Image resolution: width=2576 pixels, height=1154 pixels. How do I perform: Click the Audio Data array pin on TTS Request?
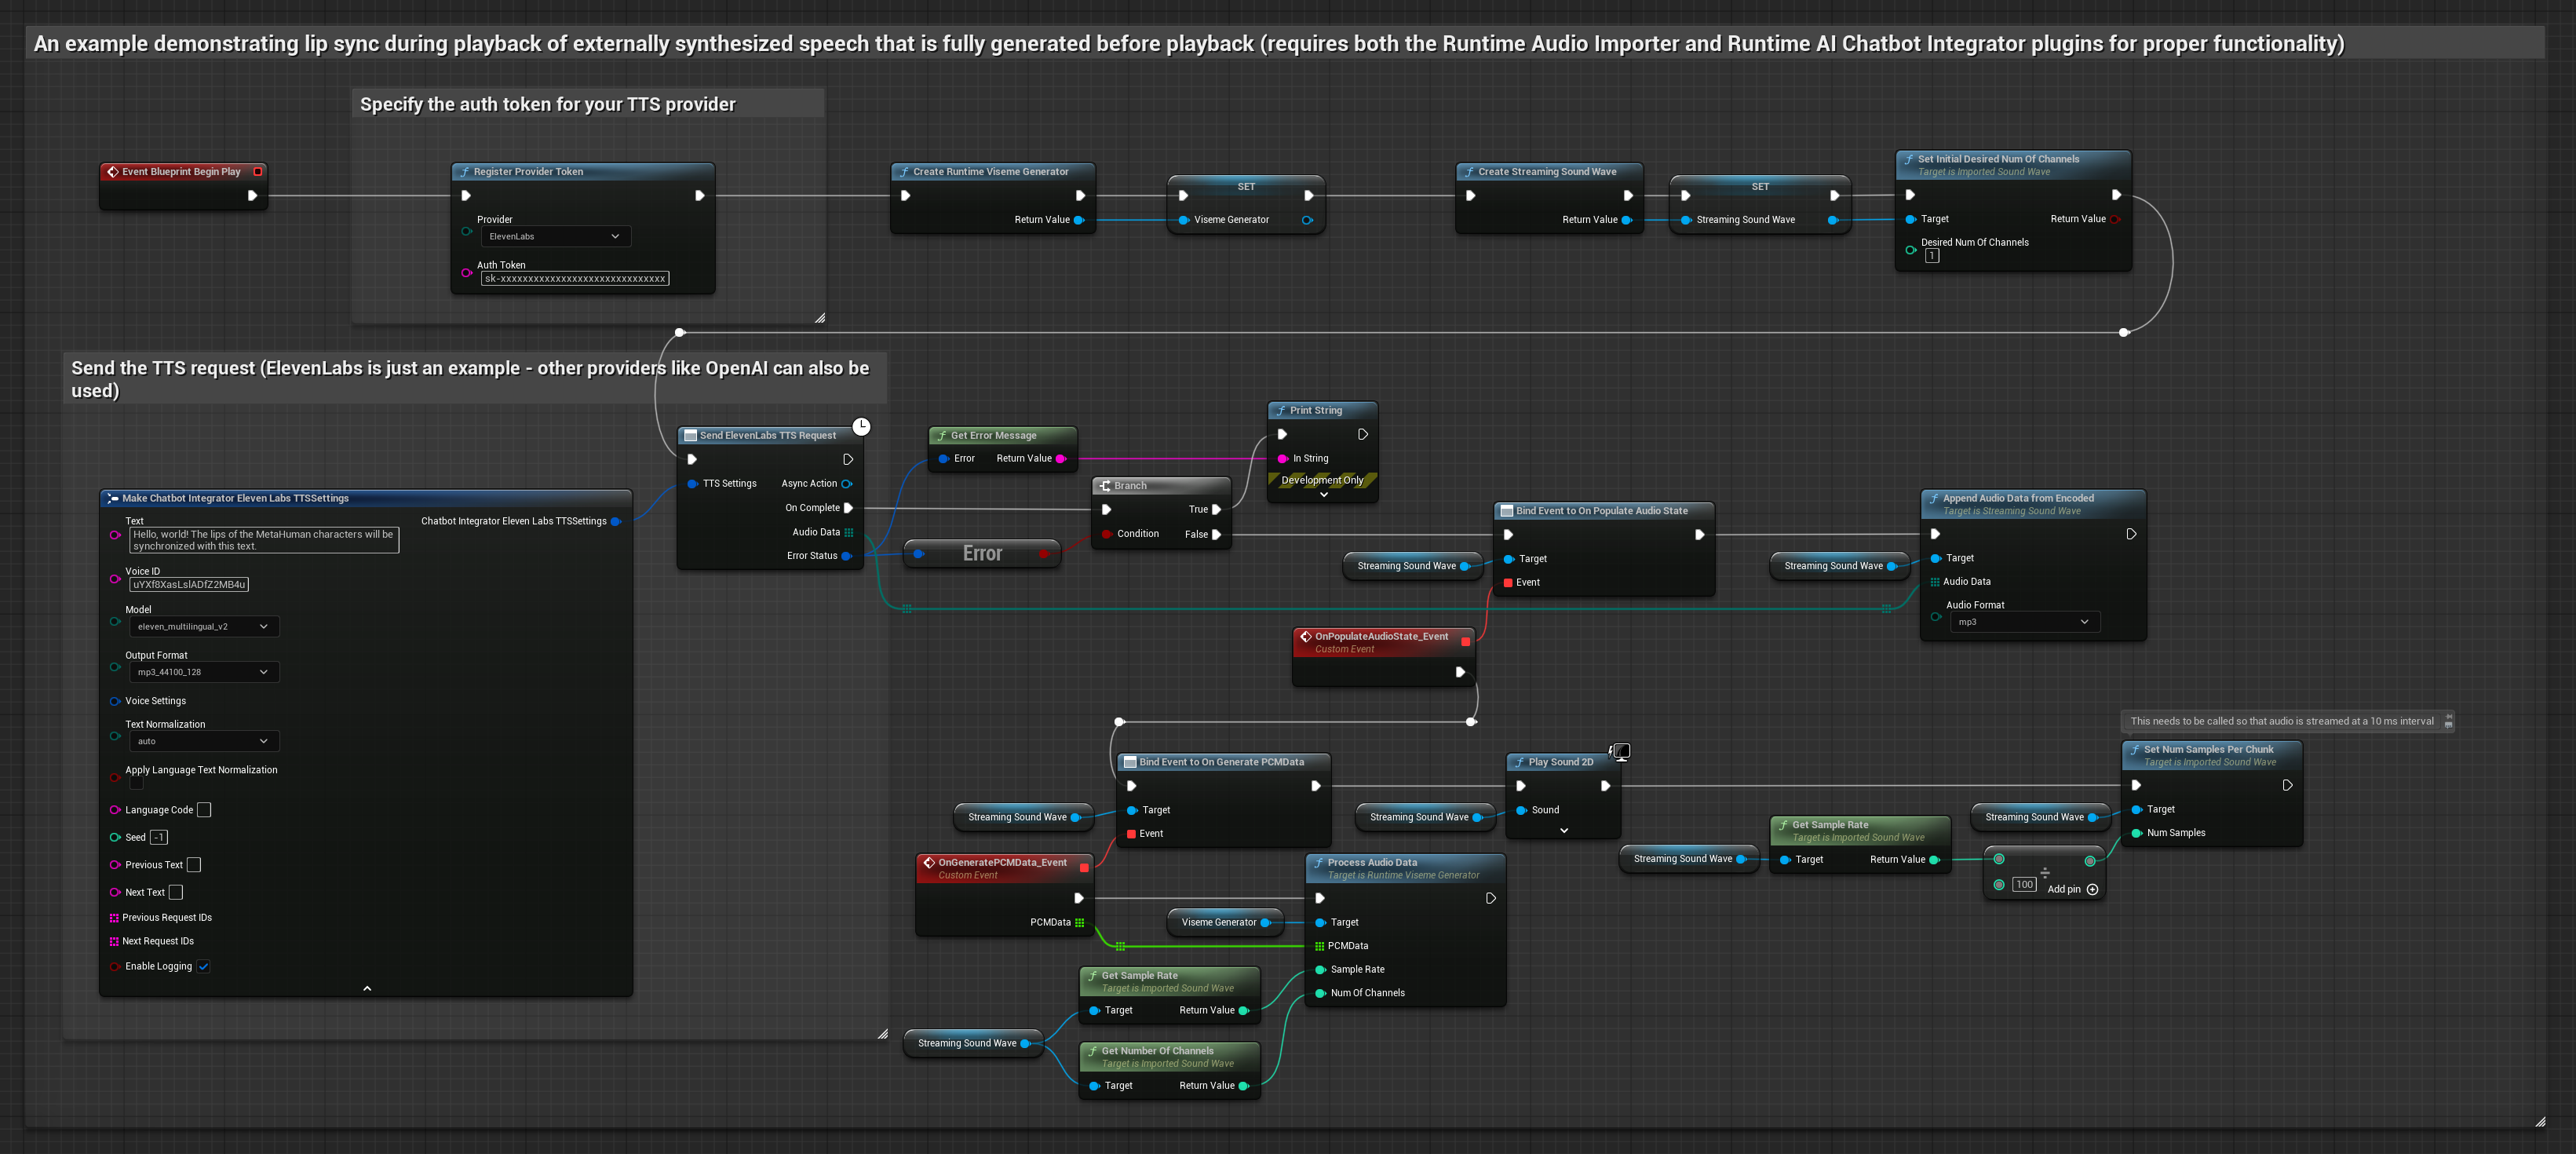pyautogui.click(x=849, y=532)
